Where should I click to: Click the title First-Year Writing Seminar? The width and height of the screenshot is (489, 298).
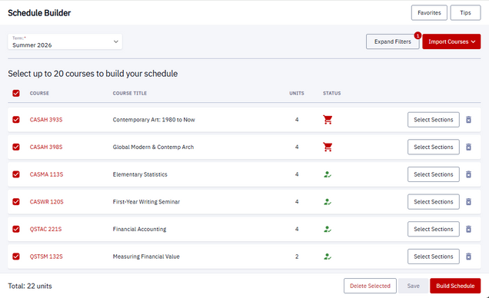click(146, 202)
